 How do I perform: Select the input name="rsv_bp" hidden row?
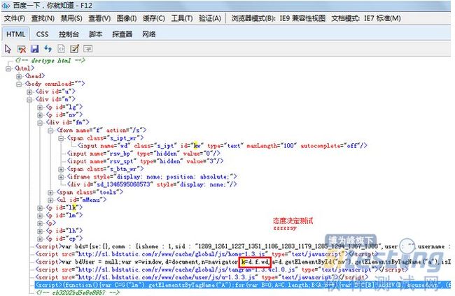tap(143, 154)
